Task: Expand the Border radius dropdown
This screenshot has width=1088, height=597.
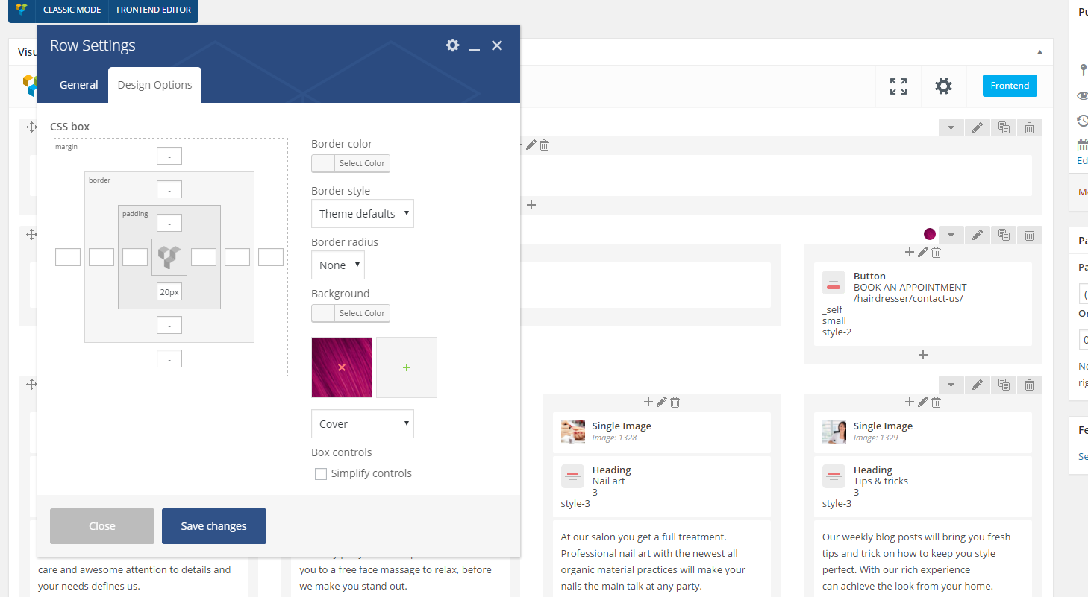Action: pos(337,265)
